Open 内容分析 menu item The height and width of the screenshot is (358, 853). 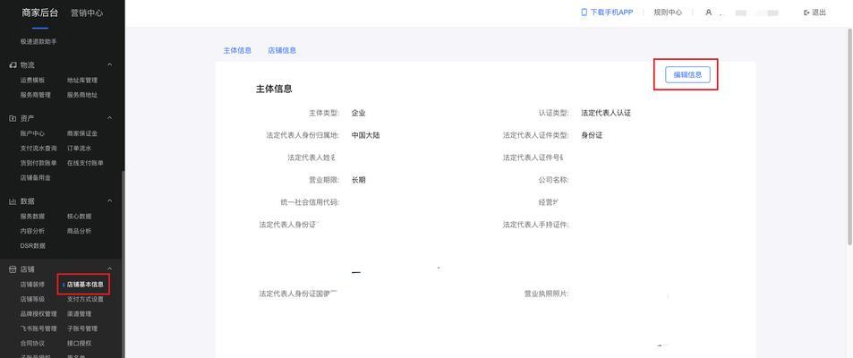click(x=32, y=231)
